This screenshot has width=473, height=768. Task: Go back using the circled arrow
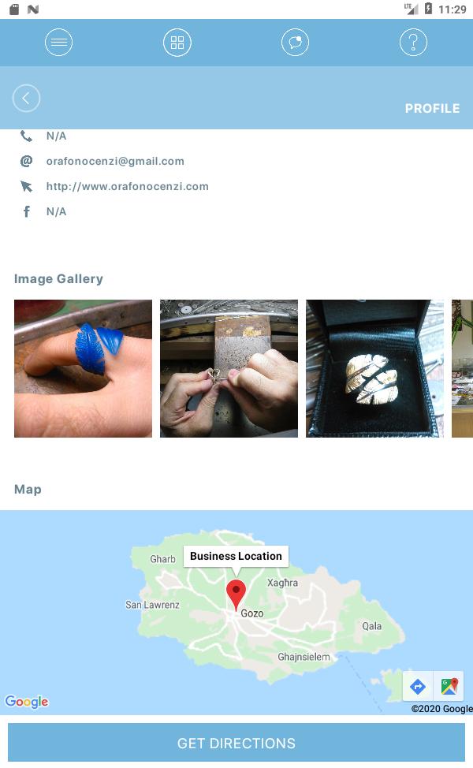[26, 99]
